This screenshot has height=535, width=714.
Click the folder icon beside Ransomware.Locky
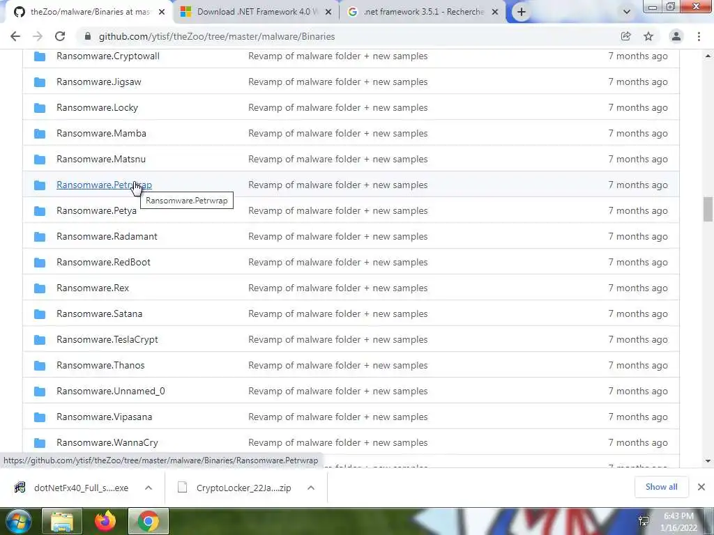tap(40, 108)
